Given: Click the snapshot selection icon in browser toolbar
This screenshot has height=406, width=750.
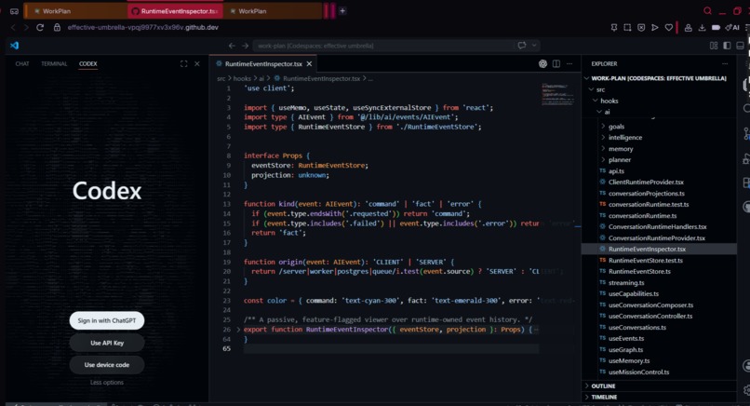Looking at the screenshot, I should point(627,27).
